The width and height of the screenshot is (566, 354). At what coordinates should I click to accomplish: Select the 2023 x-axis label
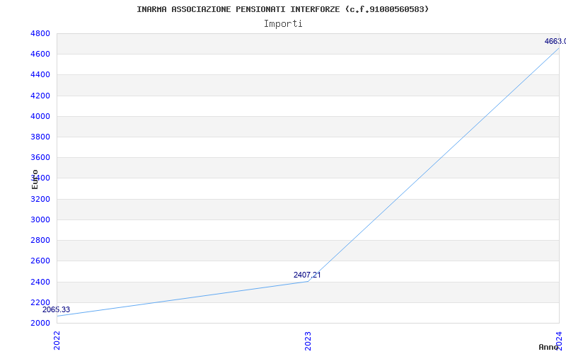[x=308, y=341]
